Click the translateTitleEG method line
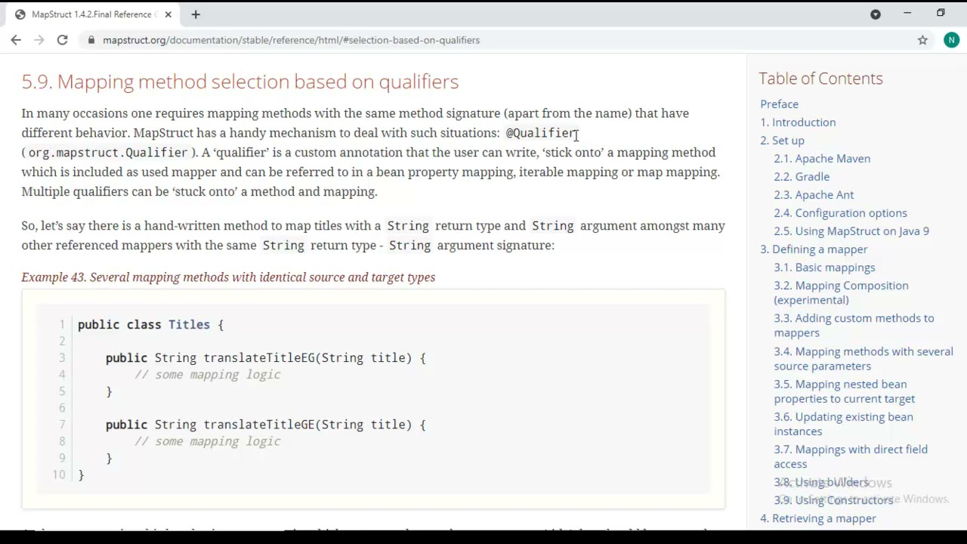Viewport: 967px width, 544px height. click(x=266, y=358)
